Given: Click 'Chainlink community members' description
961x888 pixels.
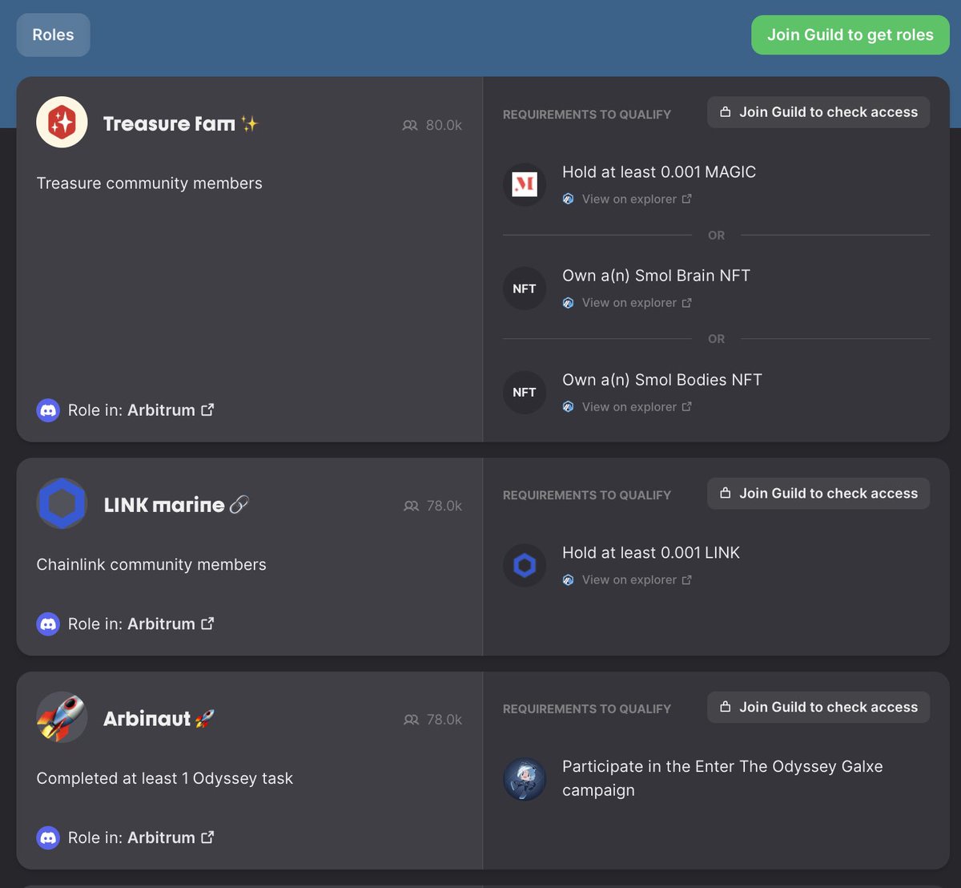Looking at the screenshot, I should (151, 565).
